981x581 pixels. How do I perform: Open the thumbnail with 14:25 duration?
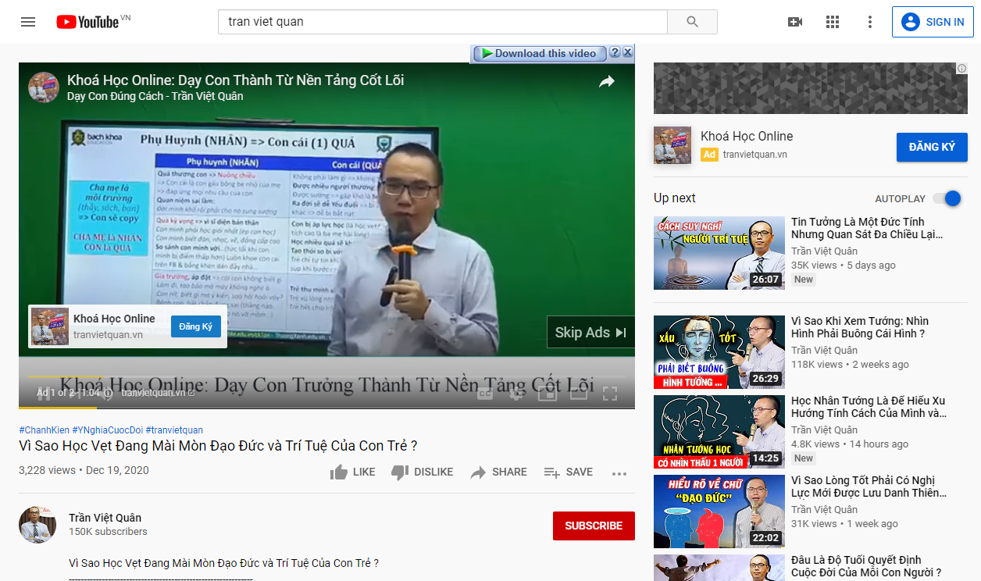(719, 432)
